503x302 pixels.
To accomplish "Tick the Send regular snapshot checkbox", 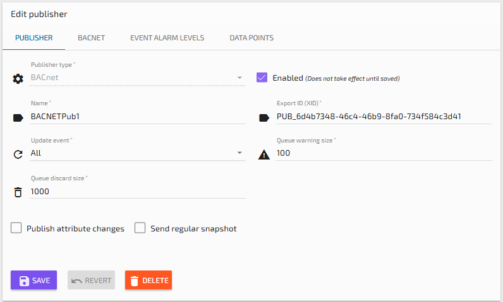I will tap(140, 228).
